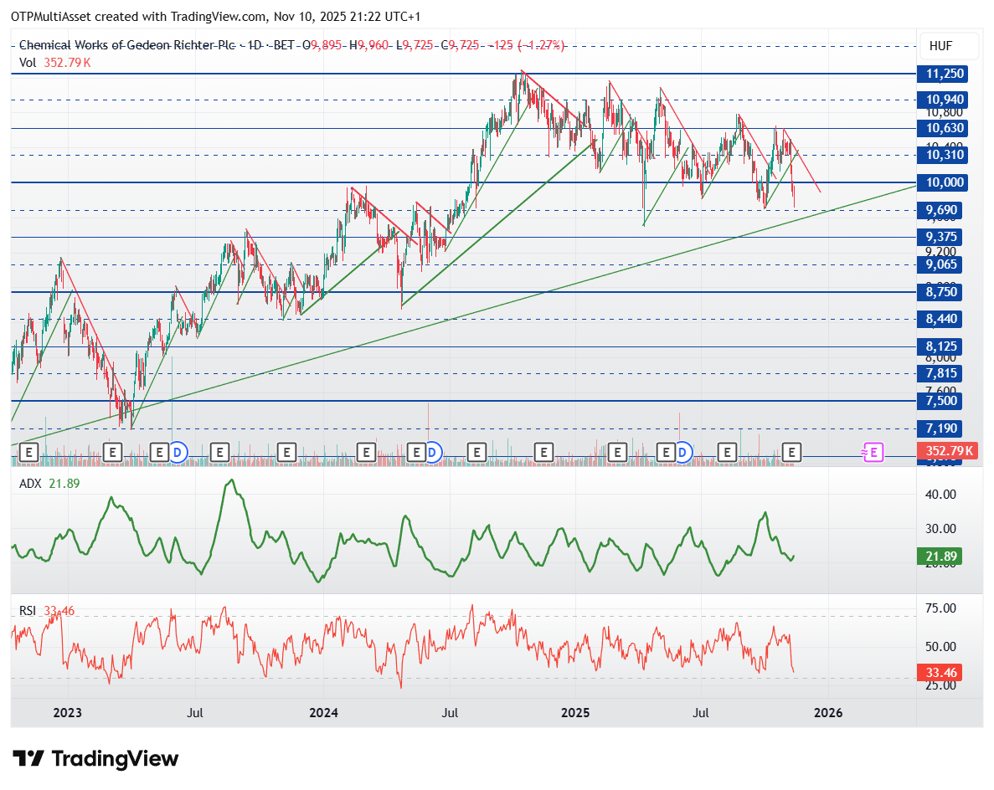The image size is (994, 790).
Task: Click the dividend marker near July 2023
Action: [x=177, y=453]
